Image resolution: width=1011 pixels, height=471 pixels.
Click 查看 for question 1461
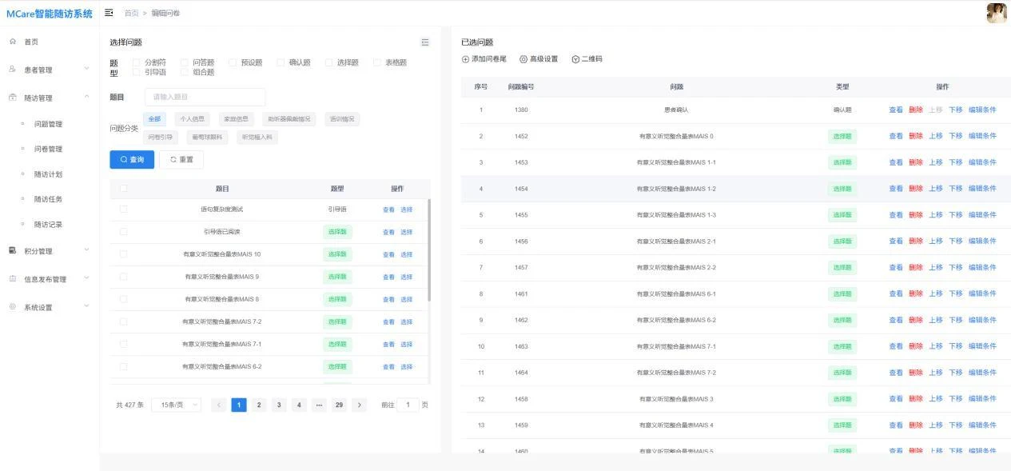tap(896, 293)
